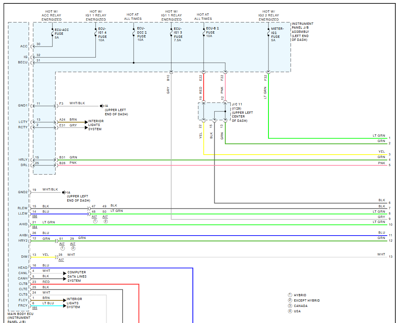Click the BECU terminal label

pos(23,62)
